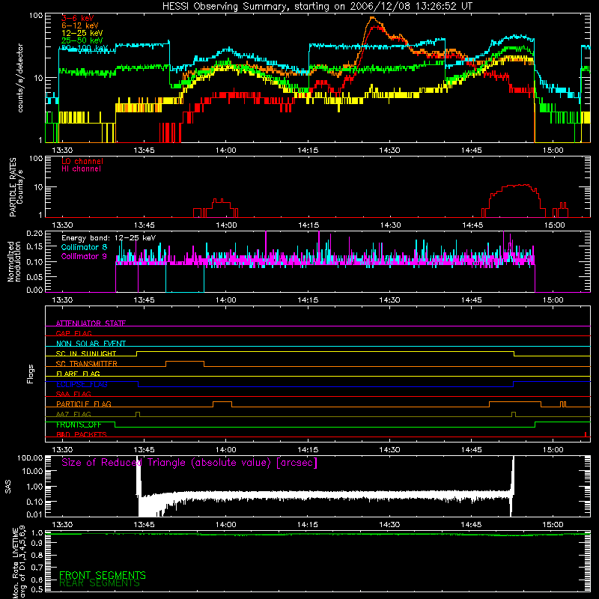Select the Collimator 9 legend label
Viewport: 599px width, 599px height.
(84, 256)
